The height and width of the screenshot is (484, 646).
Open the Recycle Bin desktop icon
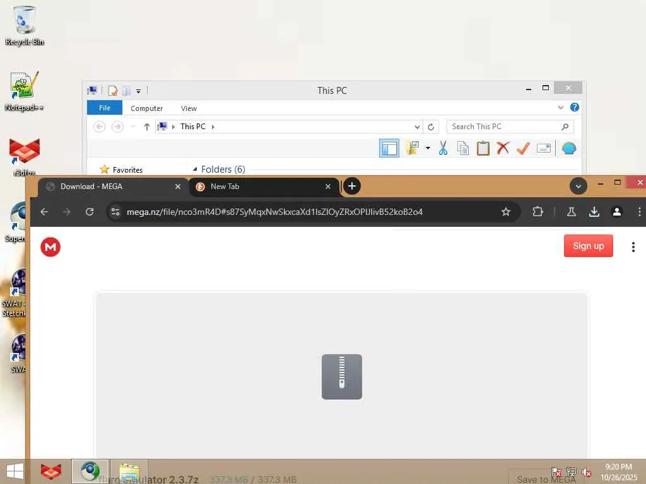[x=25, y=25]
